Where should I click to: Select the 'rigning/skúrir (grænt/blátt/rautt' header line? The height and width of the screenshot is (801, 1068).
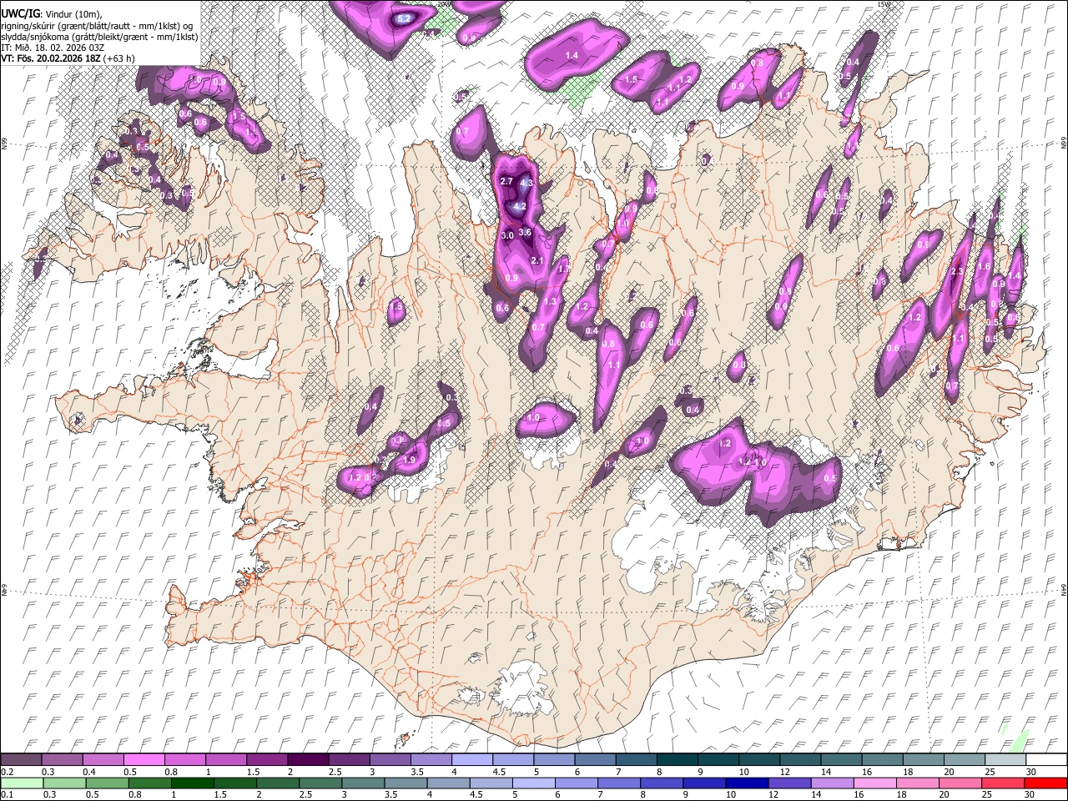(98, 26)
